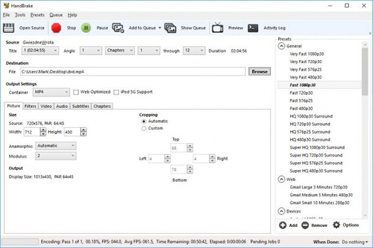Open Preview via the TV icon
The height and width of the screenshot is (248, 373).
click(x=218, y=28)
